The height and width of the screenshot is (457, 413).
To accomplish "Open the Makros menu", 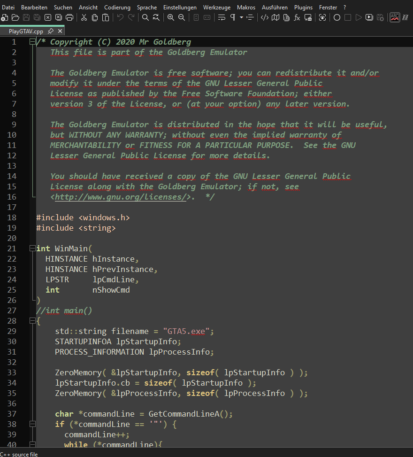I will click(x=246, y=8).
